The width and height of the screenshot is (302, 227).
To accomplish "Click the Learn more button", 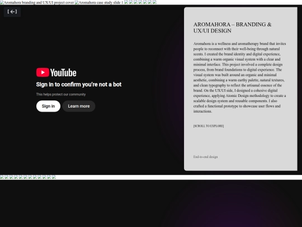I will pyautogui.click(x=79, y=106).
